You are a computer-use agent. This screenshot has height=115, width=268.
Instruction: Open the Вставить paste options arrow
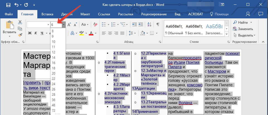click(x=9, y=36)
